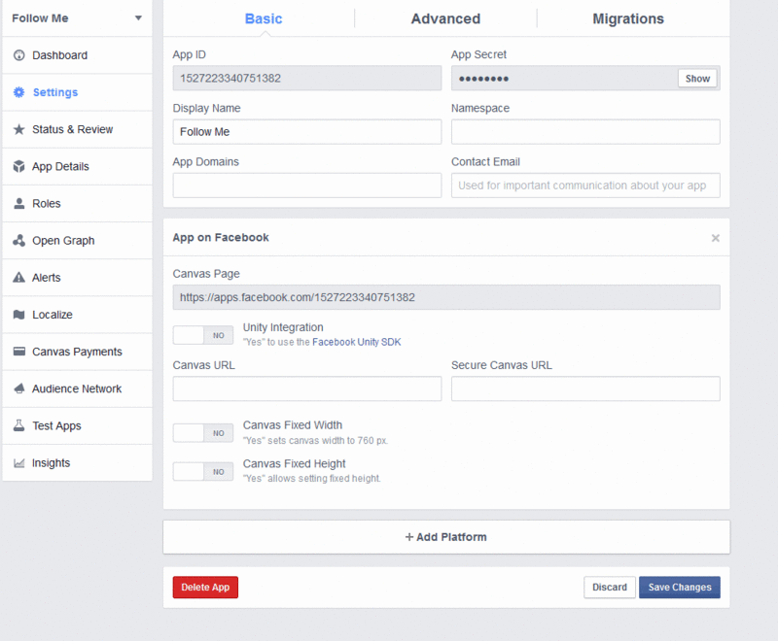Viewport: 778px width, 641px height.
Task: Click the App ID field
Action: click(307, 79)
